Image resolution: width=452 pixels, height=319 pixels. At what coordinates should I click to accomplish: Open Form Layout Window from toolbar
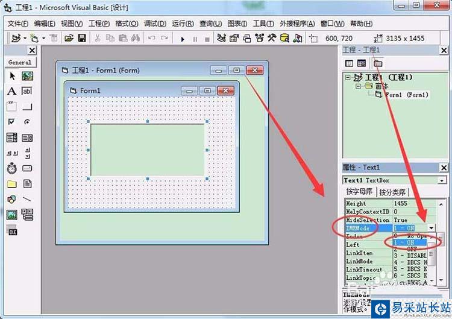[x=246, y=38]
